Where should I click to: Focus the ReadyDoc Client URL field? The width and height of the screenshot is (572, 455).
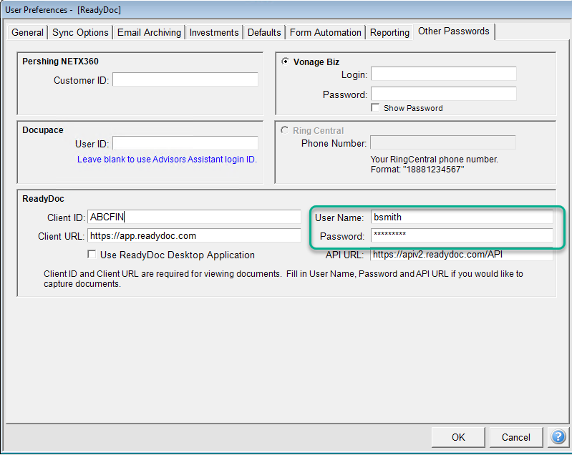pyautogui.click(x=194, y=235)
